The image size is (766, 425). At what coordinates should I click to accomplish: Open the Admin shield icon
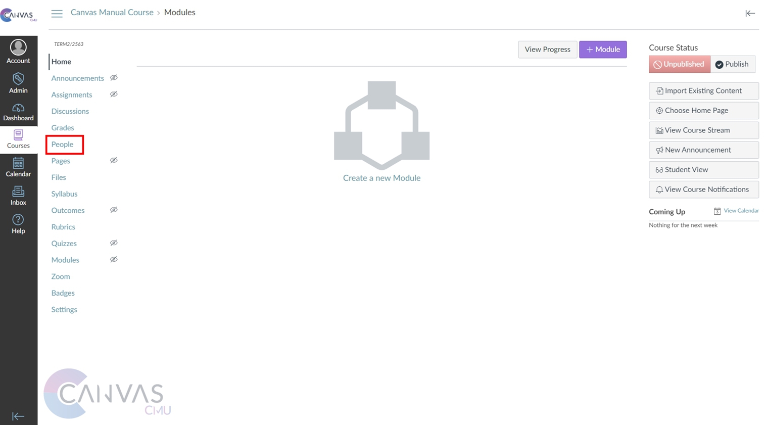tap(18, 79)
